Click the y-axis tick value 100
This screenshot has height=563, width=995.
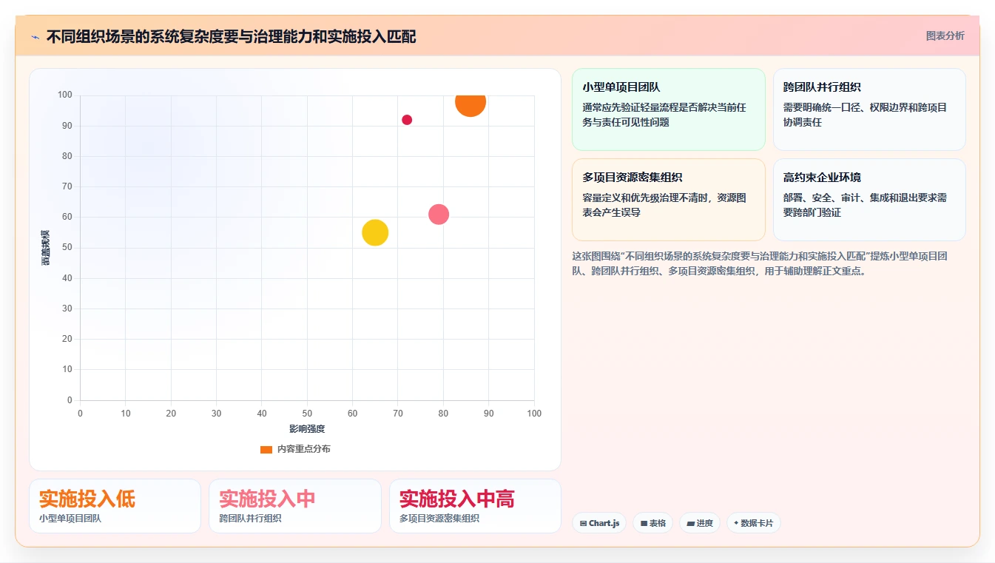coord(65,95)
